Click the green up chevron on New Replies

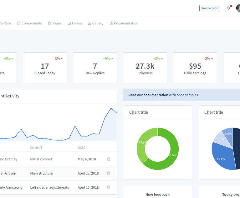[x=112, y=59]
